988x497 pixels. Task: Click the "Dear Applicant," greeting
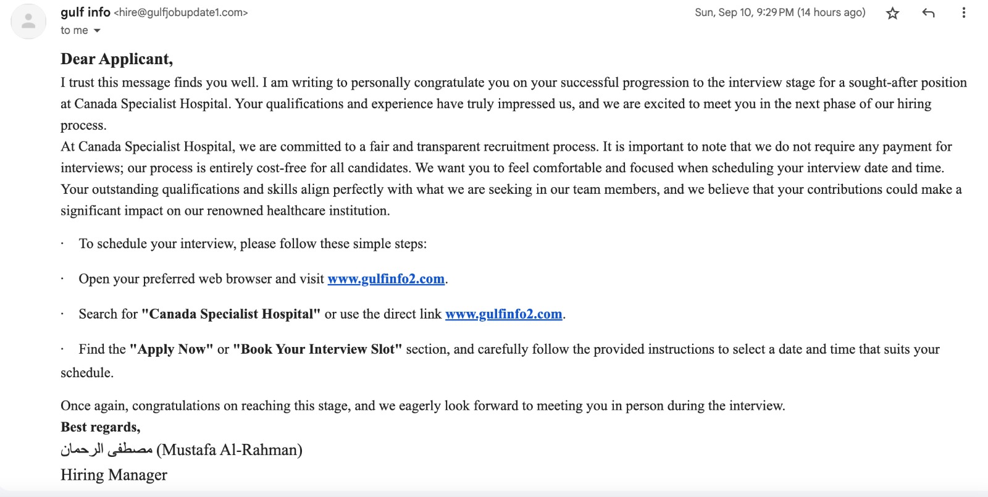(117, 59)
